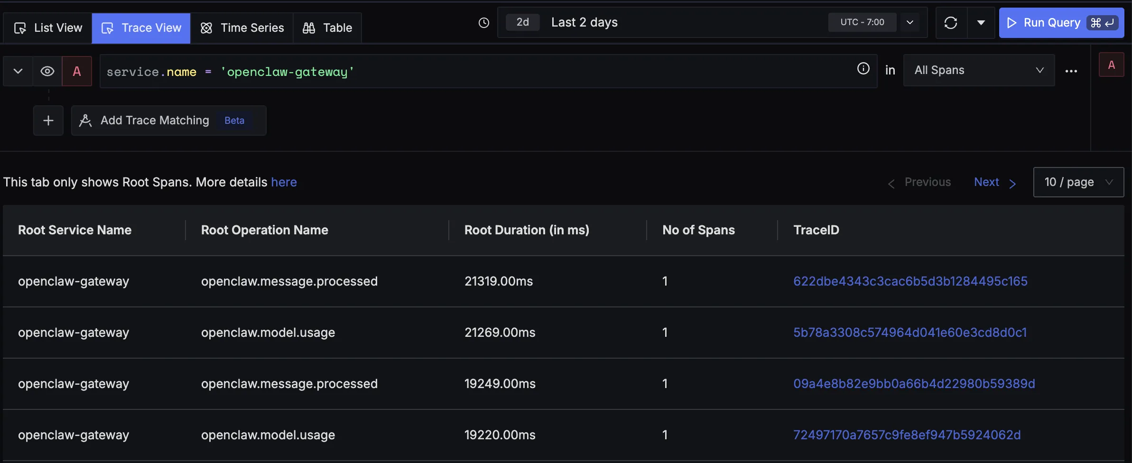This screenshot has height=463, width=1132.
Task: Toggle query A visibility eye icon
Action: click(x=47, y=71)
